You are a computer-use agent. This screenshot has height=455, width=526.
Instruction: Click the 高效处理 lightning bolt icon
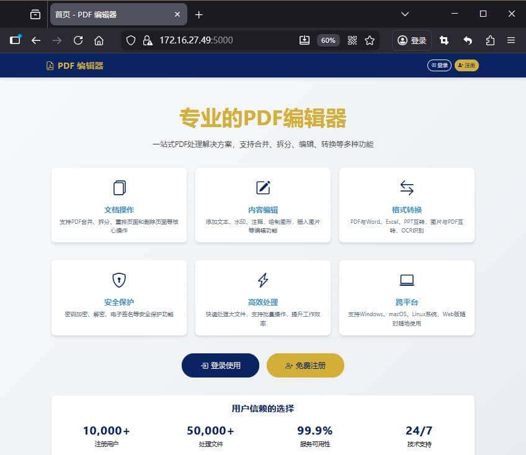(x=262, y=280)
